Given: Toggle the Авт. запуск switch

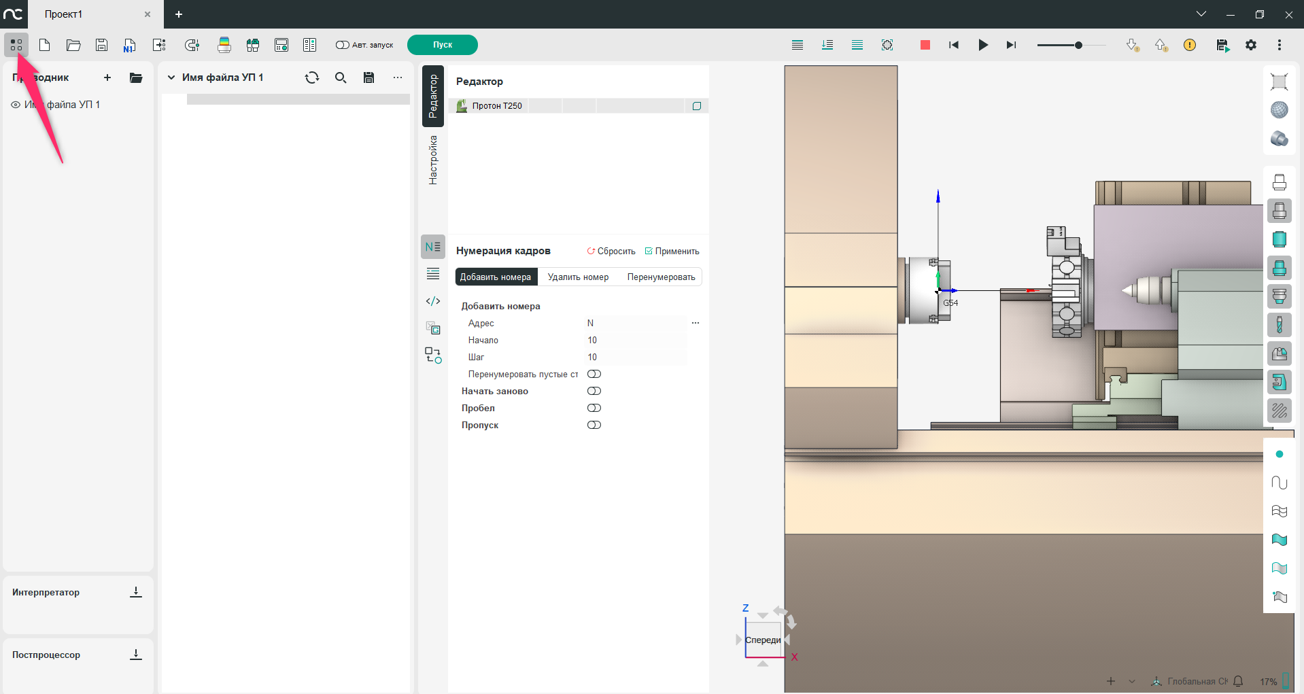Looking at the screenshot, I should pos(342,45).
